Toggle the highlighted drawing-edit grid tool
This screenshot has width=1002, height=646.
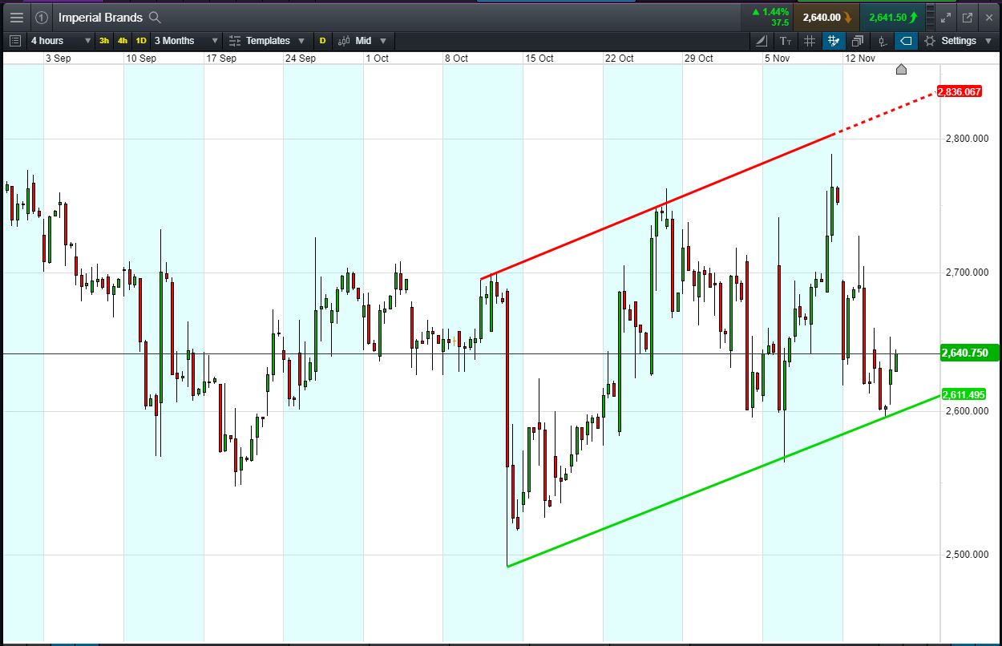[834, 40]
